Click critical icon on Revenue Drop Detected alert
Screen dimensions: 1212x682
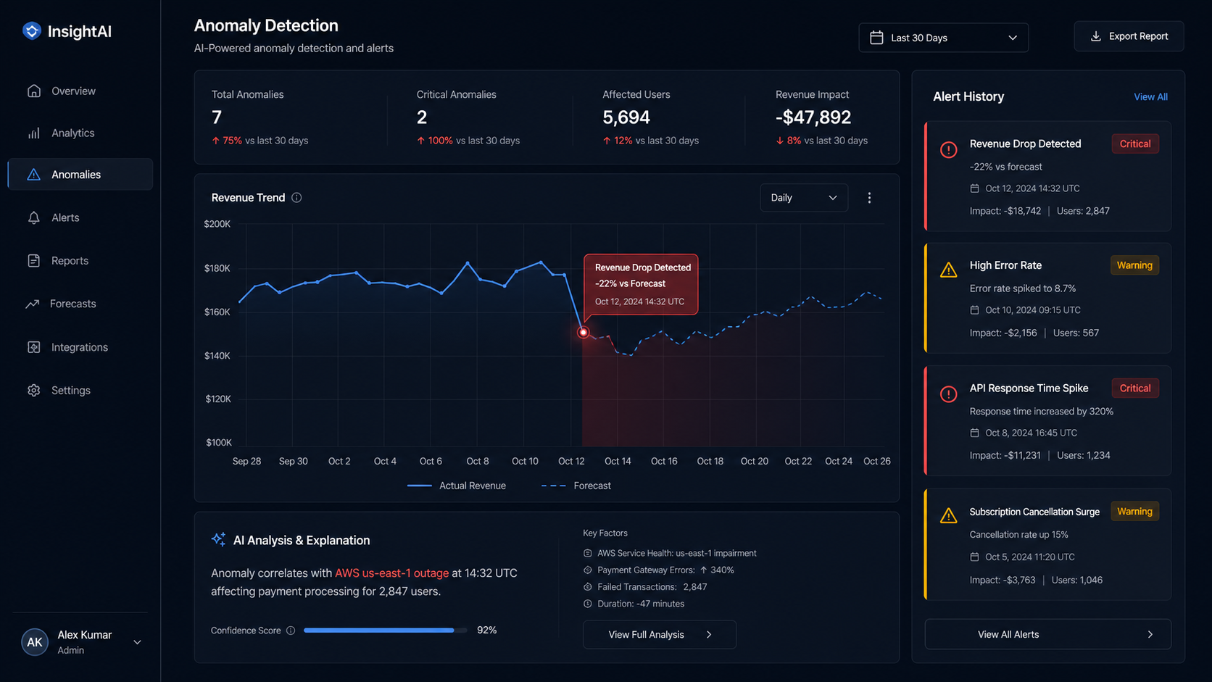click(948, 150)
